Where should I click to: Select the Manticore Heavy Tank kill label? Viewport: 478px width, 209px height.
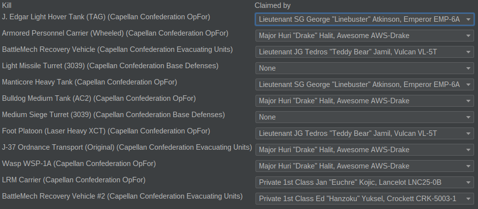coord(89,82)
